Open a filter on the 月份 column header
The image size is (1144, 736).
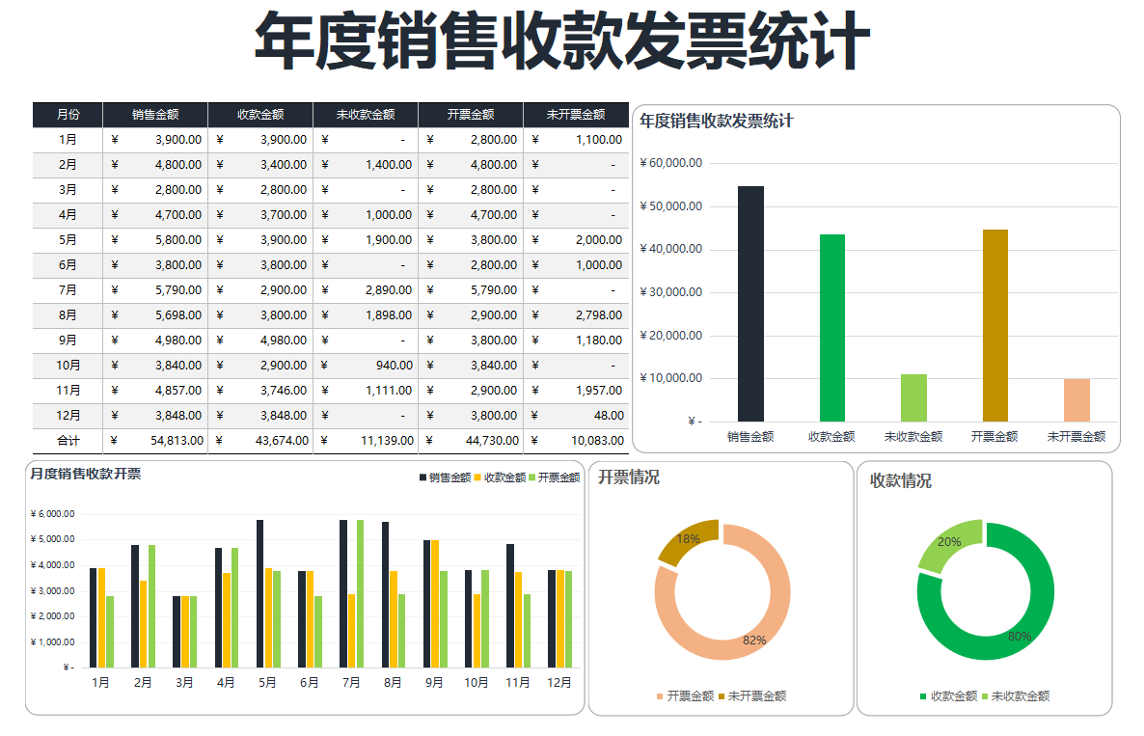pyautogui.click(x=68, y=114)
